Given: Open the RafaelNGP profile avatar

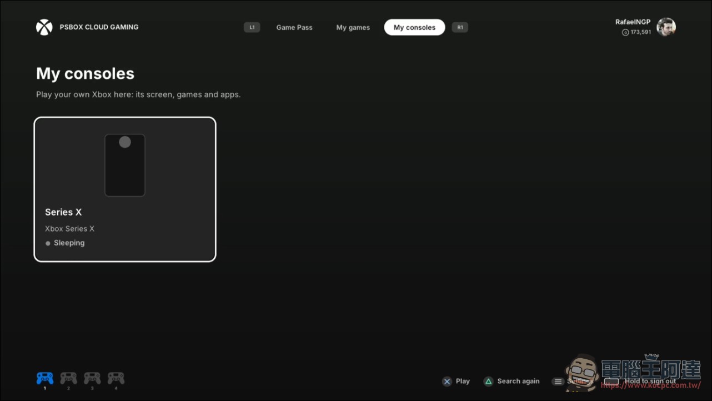Looking at the screenshot, I should [666, 27].
